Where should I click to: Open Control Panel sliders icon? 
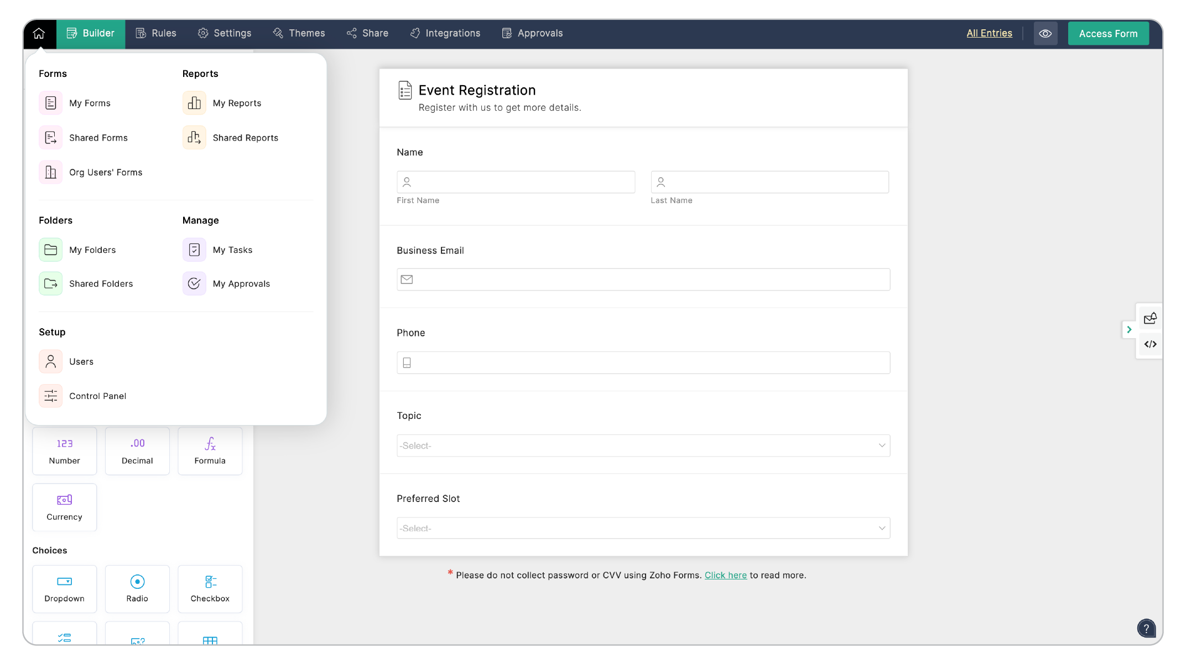coord(50,396)
